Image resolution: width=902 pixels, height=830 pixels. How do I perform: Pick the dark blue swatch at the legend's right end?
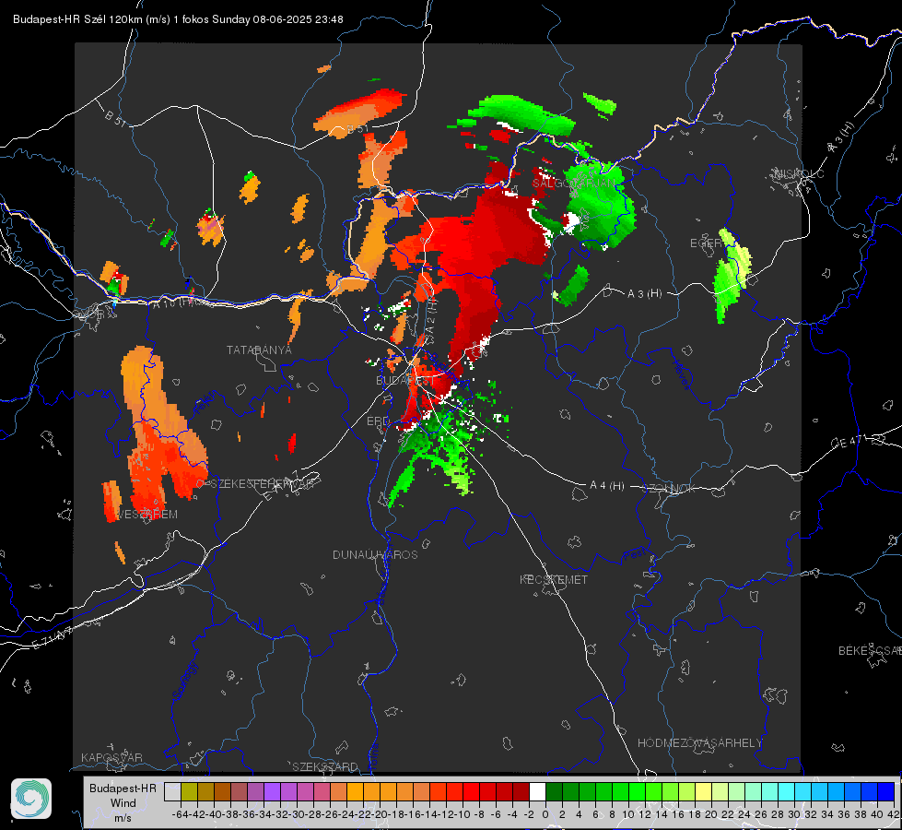886,791
